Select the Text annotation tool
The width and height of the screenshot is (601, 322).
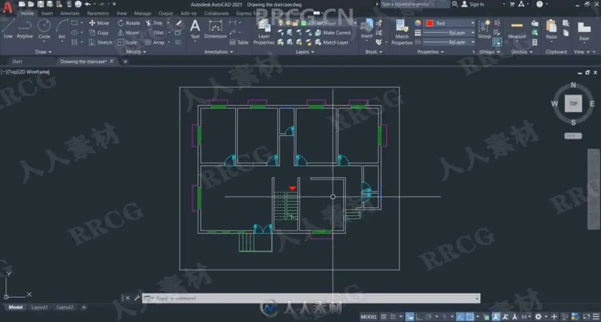click(195, 29)
